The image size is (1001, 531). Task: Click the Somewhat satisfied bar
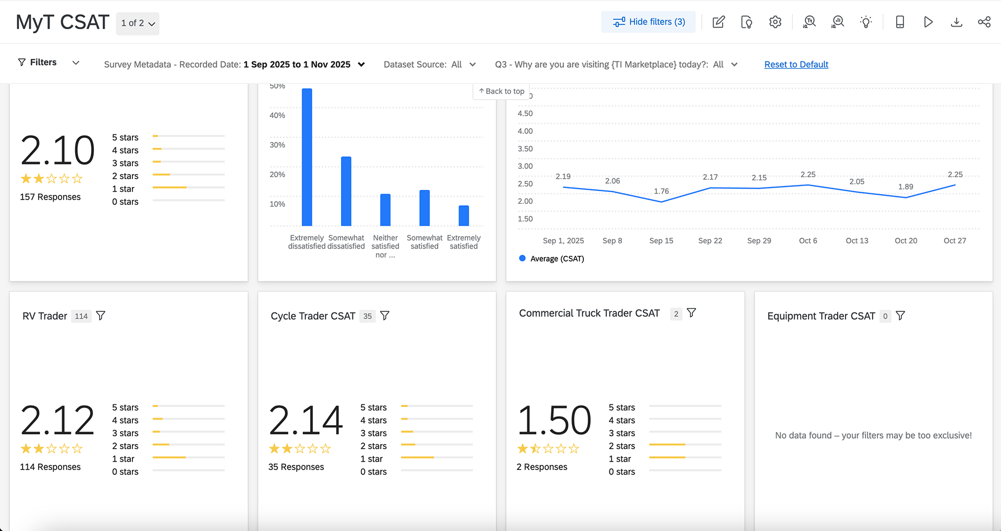pyautogui.click(x=425, y=208)
